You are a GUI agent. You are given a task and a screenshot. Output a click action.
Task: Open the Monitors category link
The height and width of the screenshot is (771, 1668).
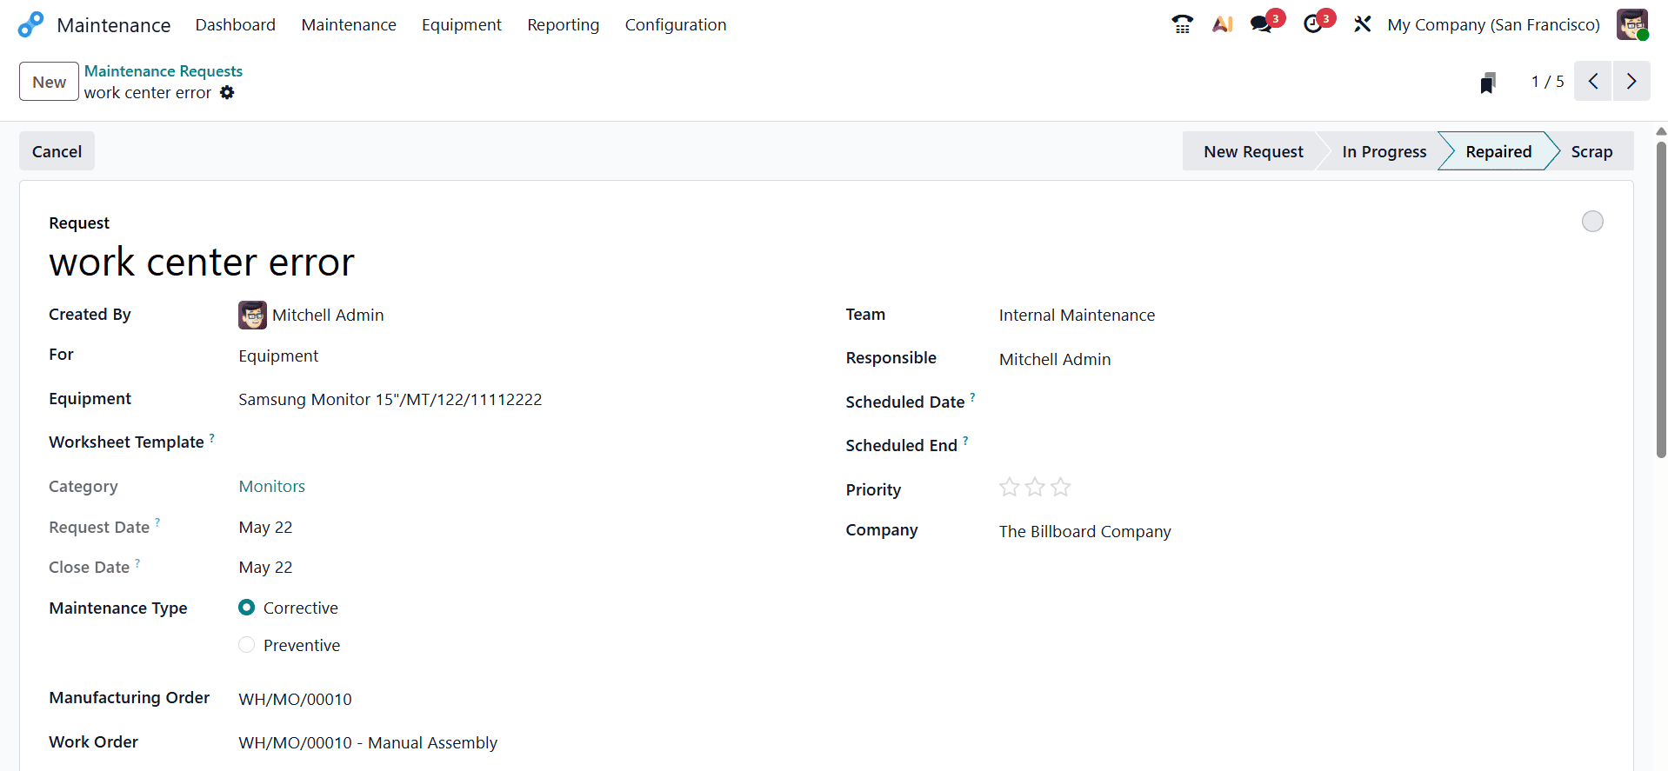coord(272,486)
